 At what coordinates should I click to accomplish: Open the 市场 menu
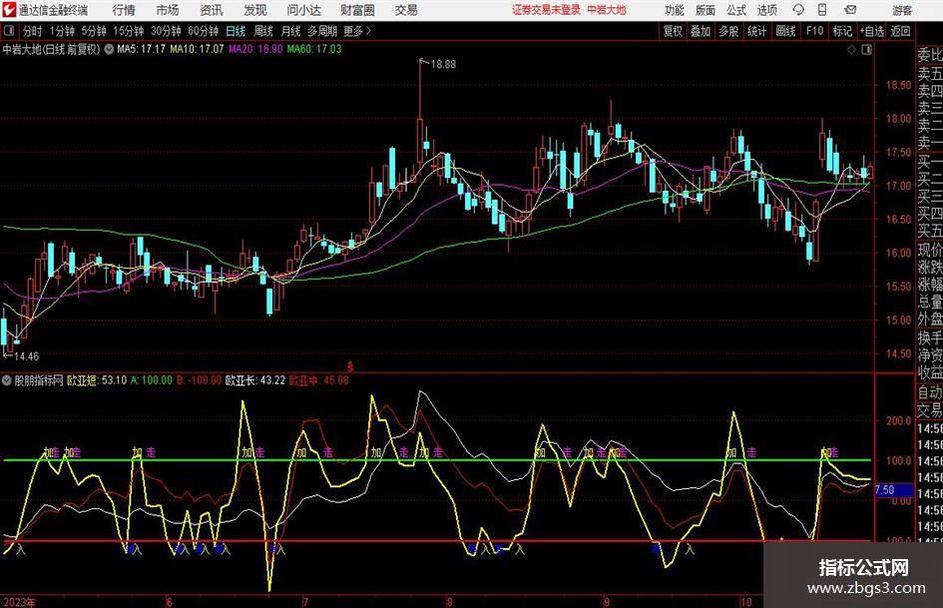pyautogui.click(x=168, y=10)
